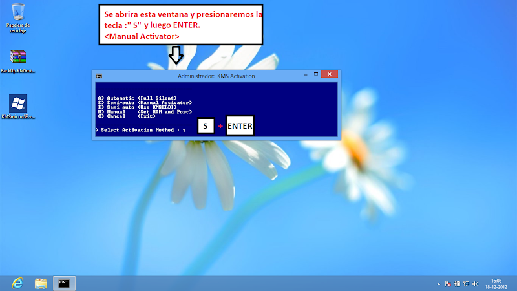Open the network tray icon

tap(466, 284)
